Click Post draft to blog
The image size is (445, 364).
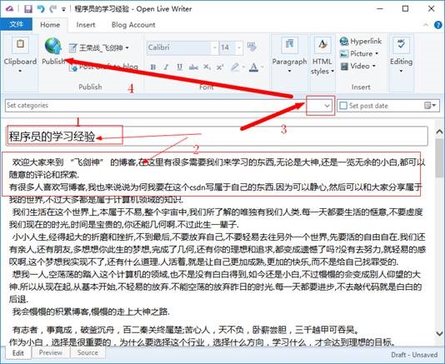coord(104,67)
